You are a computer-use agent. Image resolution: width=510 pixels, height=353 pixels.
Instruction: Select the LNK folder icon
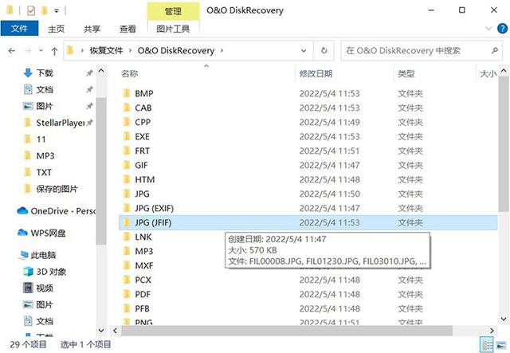(127, 237)
